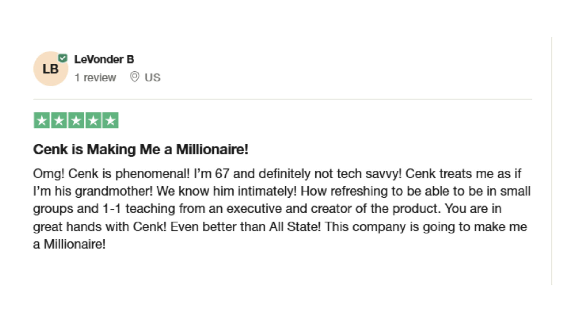Click the word 'grandmother!' in the review

(114, 191)
